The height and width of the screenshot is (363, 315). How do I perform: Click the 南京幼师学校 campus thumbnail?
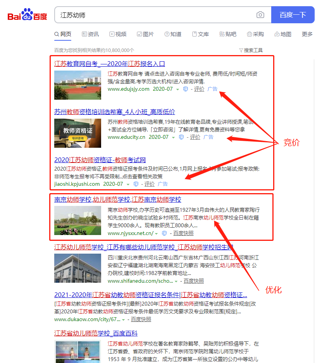pos(78,221)
